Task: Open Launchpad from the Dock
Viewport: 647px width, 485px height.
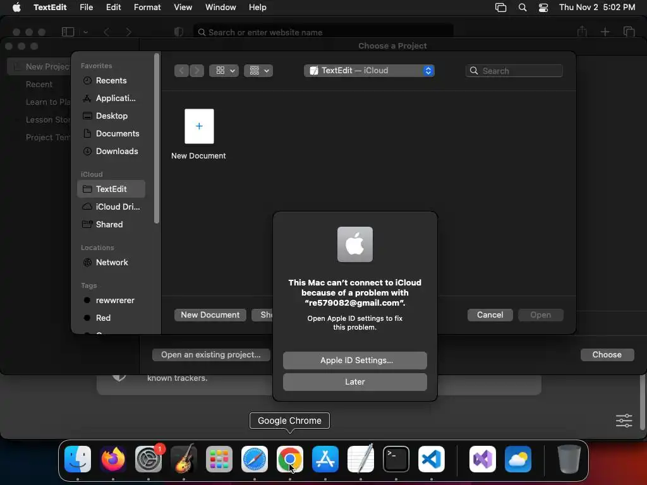Action: (219, 459)
